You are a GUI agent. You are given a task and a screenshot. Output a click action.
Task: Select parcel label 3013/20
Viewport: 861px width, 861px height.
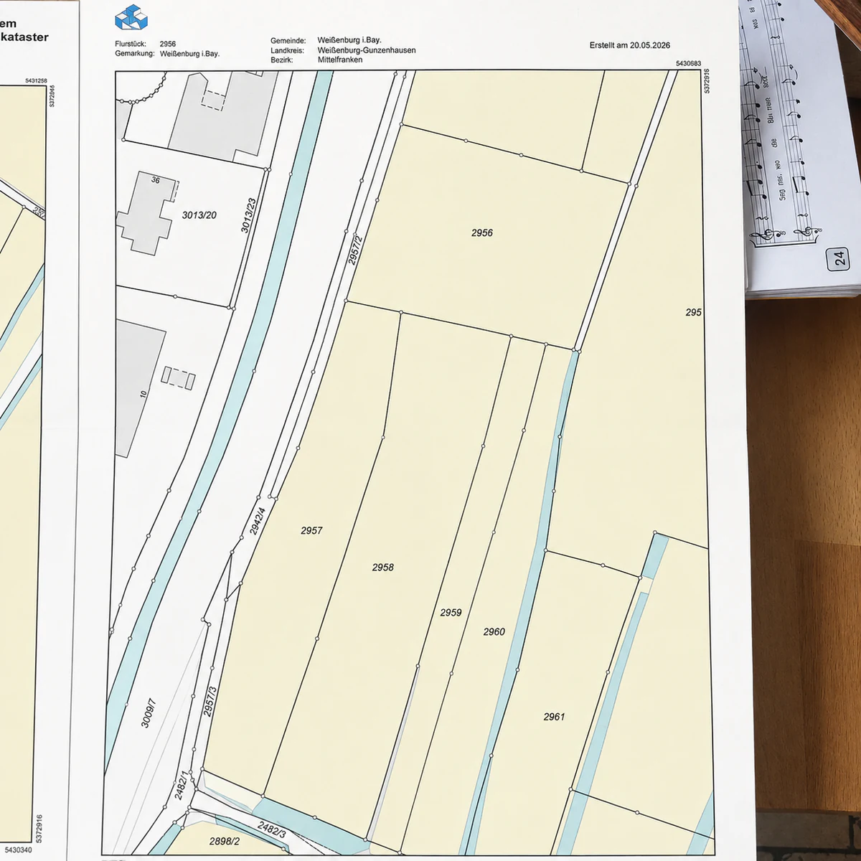(199, 215)
